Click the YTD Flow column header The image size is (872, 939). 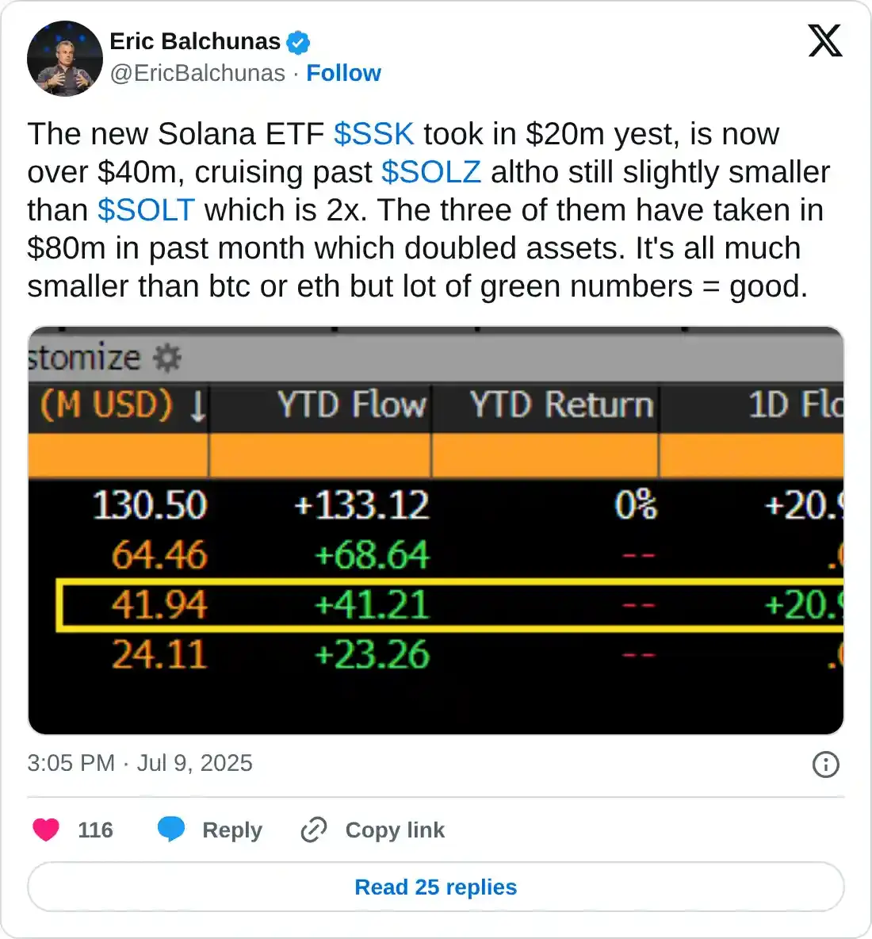[x=352, y=405]
